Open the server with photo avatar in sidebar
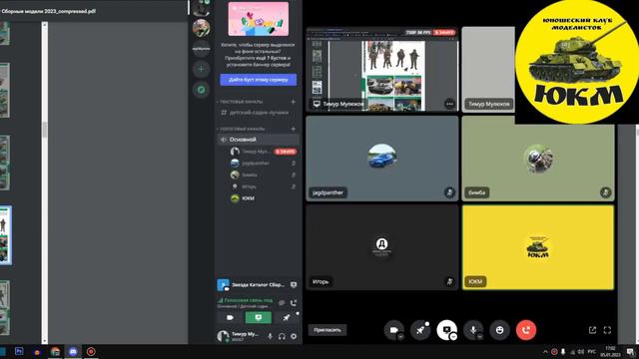Screen dimensions: 639x359 click(x=201, y=28)
